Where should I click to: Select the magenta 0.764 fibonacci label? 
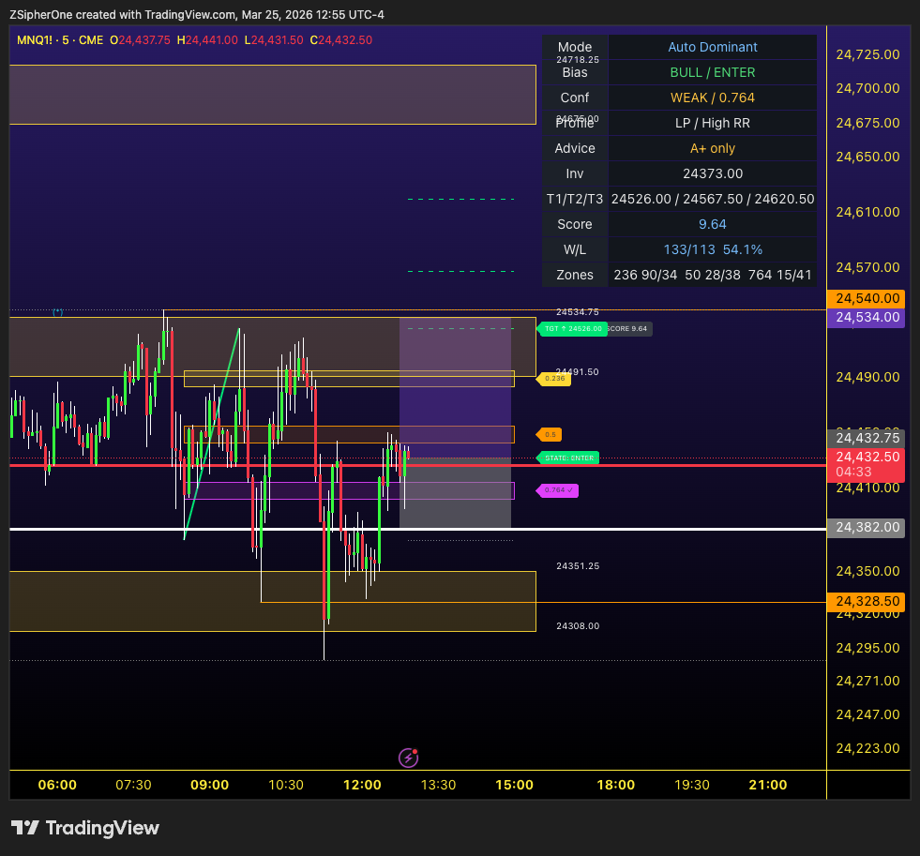tap(557, 490)
